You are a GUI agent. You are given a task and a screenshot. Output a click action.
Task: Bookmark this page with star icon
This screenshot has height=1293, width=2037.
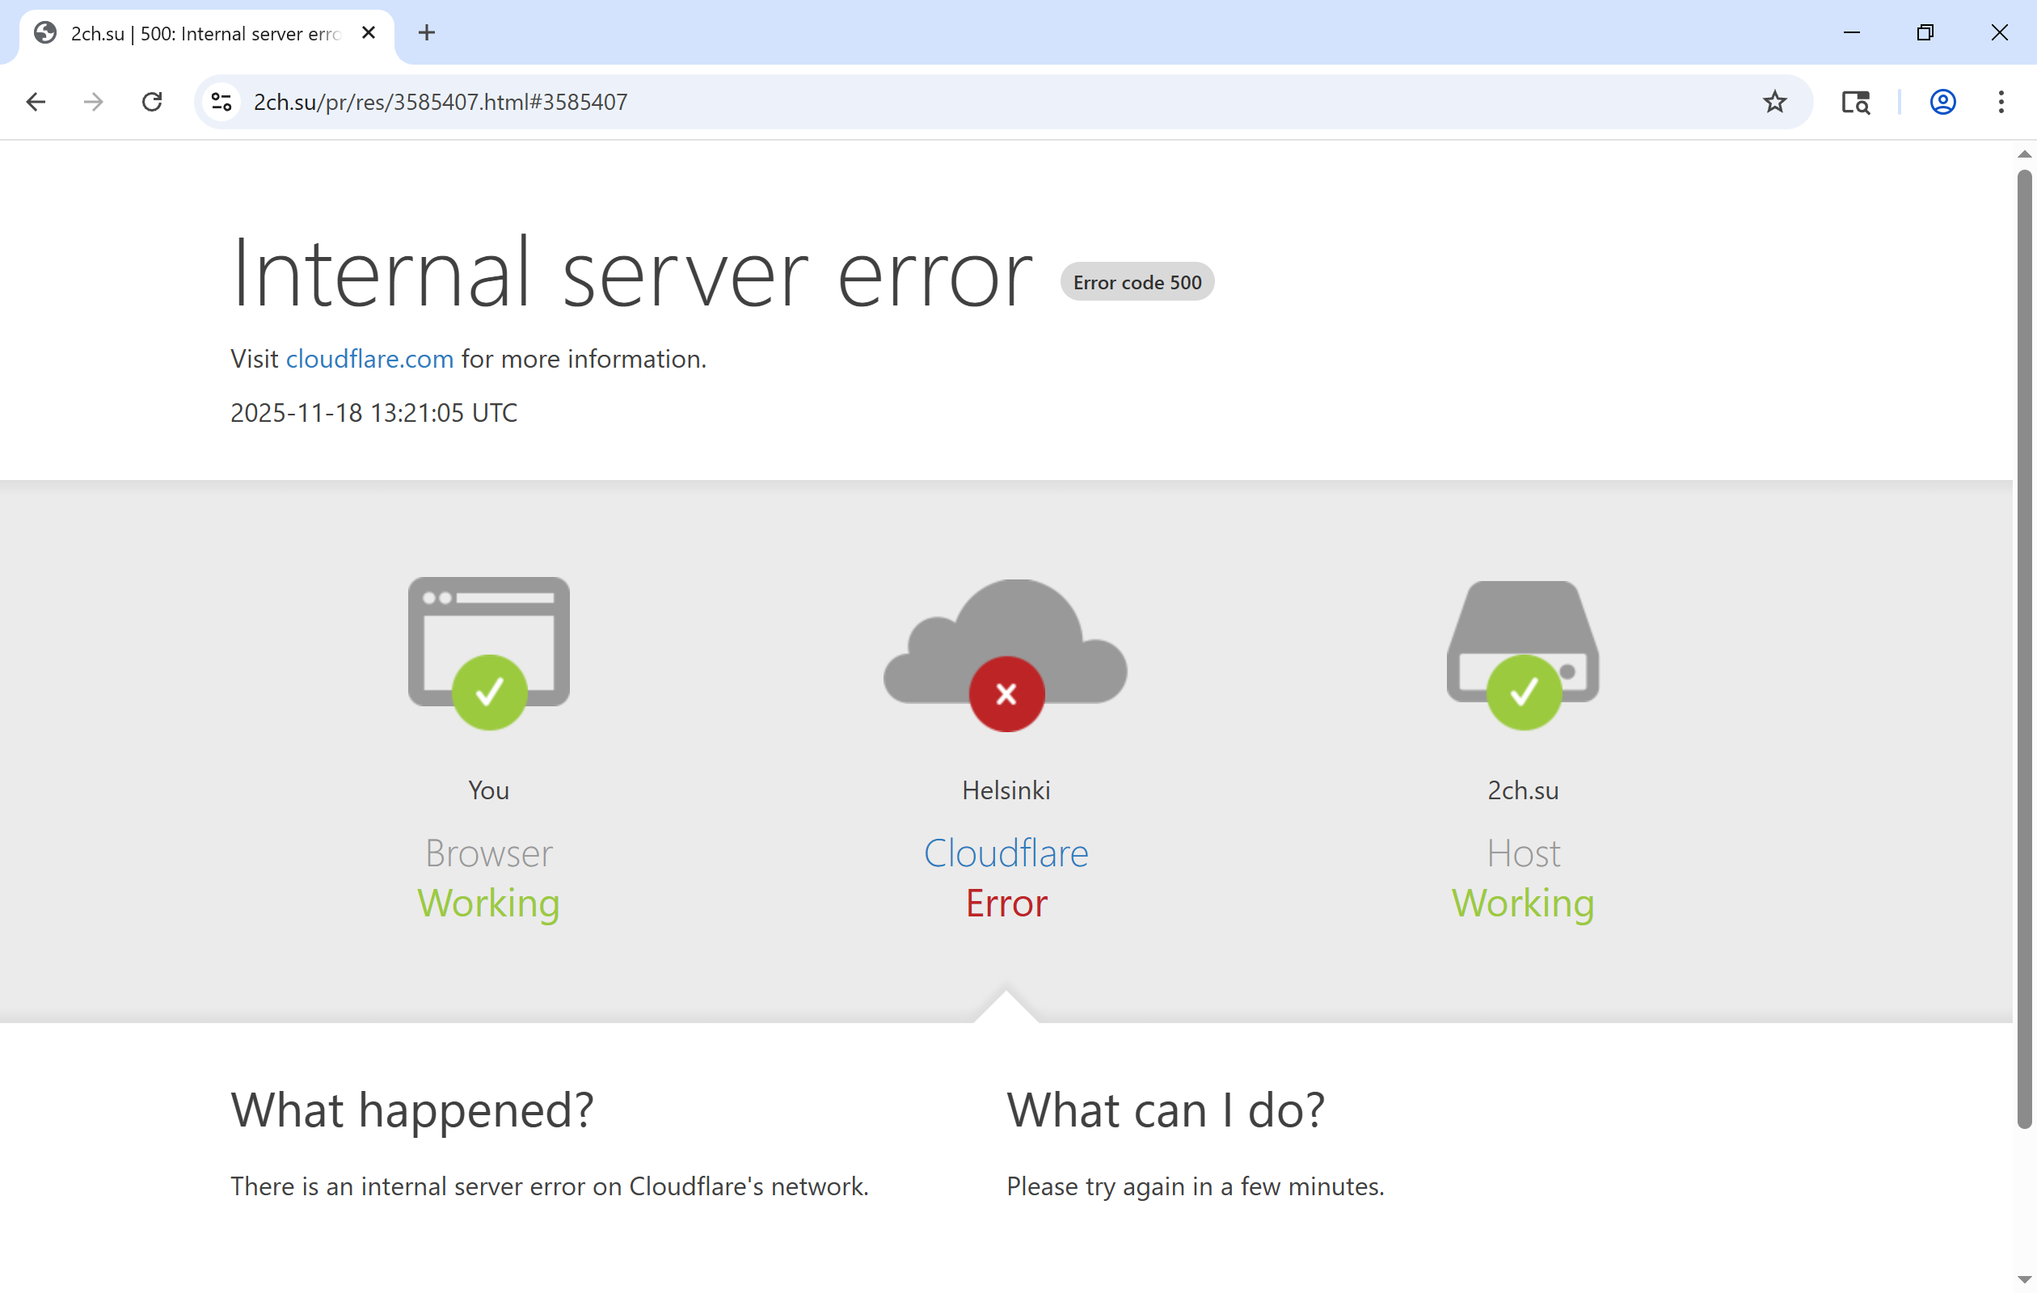click(x=1775, y=103)
